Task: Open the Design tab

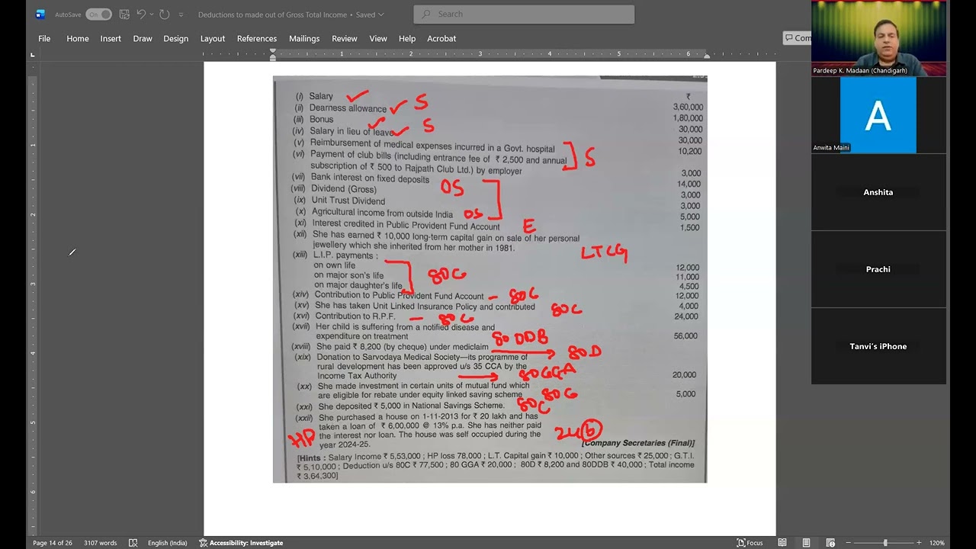Action: (x=175, y=38)
